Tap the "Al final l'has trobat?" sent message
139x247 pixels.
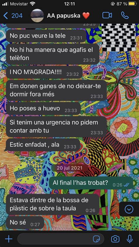tap(91, 183)
